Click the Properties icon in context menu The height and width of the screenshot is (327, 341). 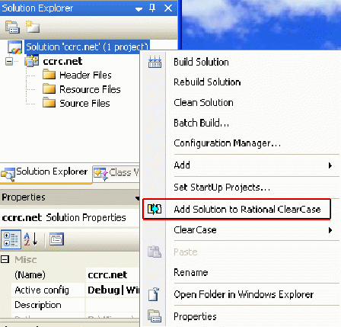(155, 316)
